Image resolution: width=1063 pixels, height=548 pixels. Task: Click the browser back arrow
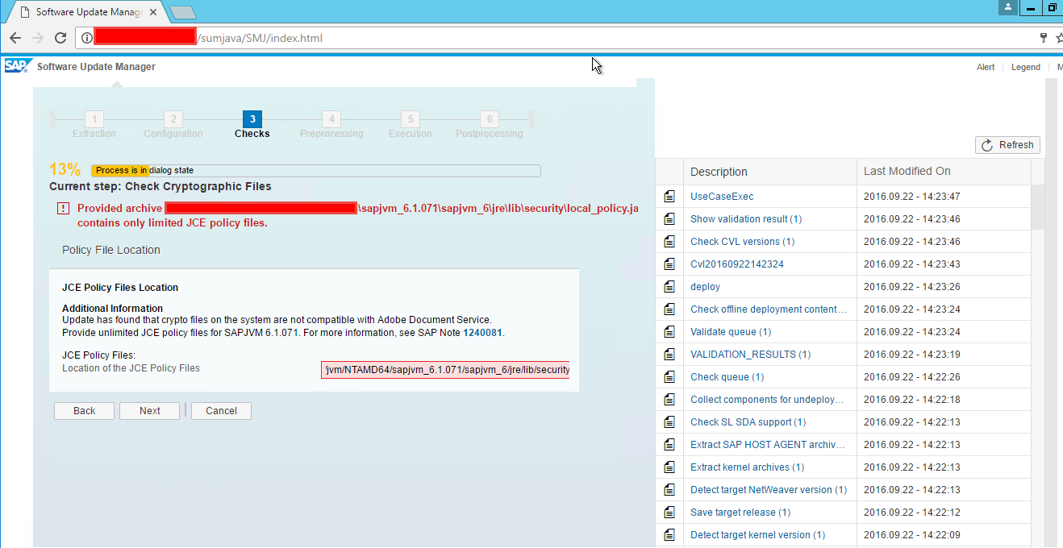pos(15,38)
